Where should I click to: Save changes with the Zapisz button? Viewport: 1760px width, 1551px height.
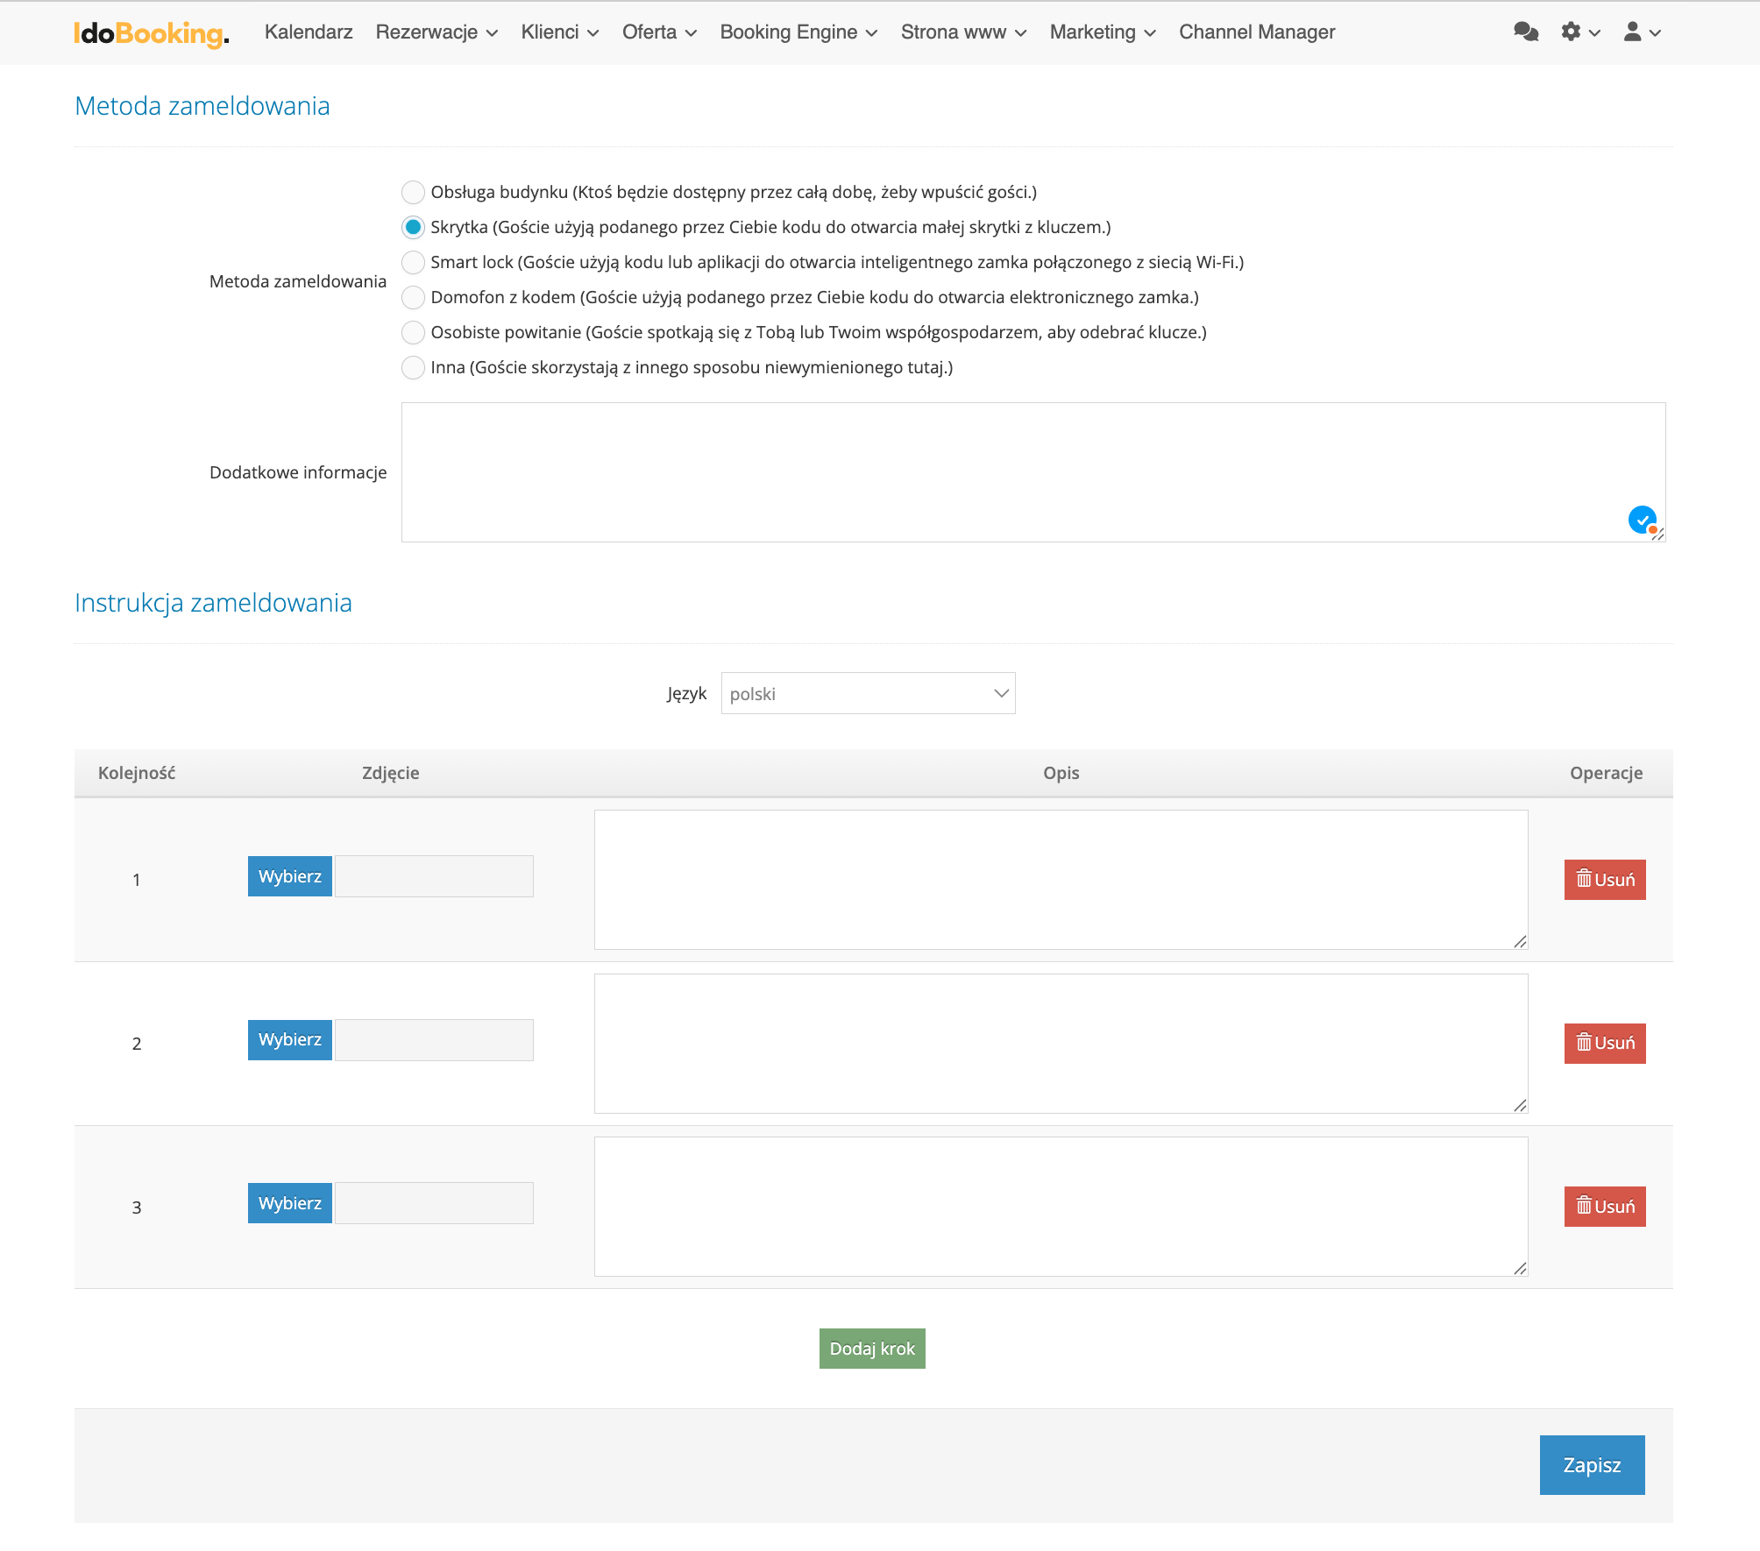(1592, 1465)
